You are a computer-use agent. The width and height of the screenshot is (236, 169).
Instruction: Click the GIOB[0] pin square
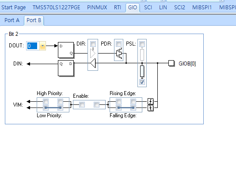click(x=171, y=63)
